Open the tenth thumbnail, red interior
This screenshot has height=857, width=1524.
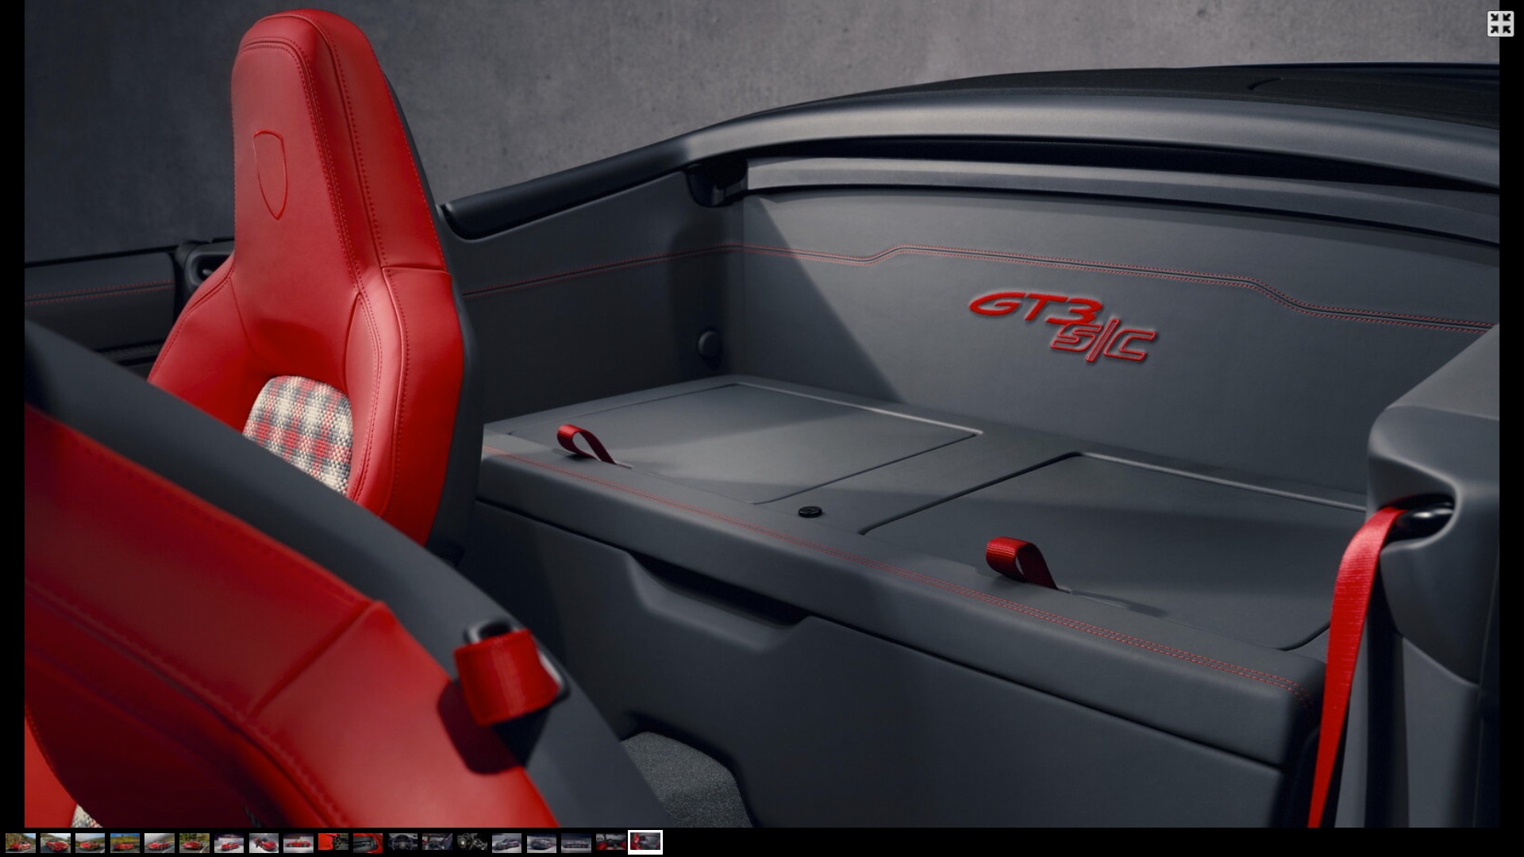coord(333,843)
